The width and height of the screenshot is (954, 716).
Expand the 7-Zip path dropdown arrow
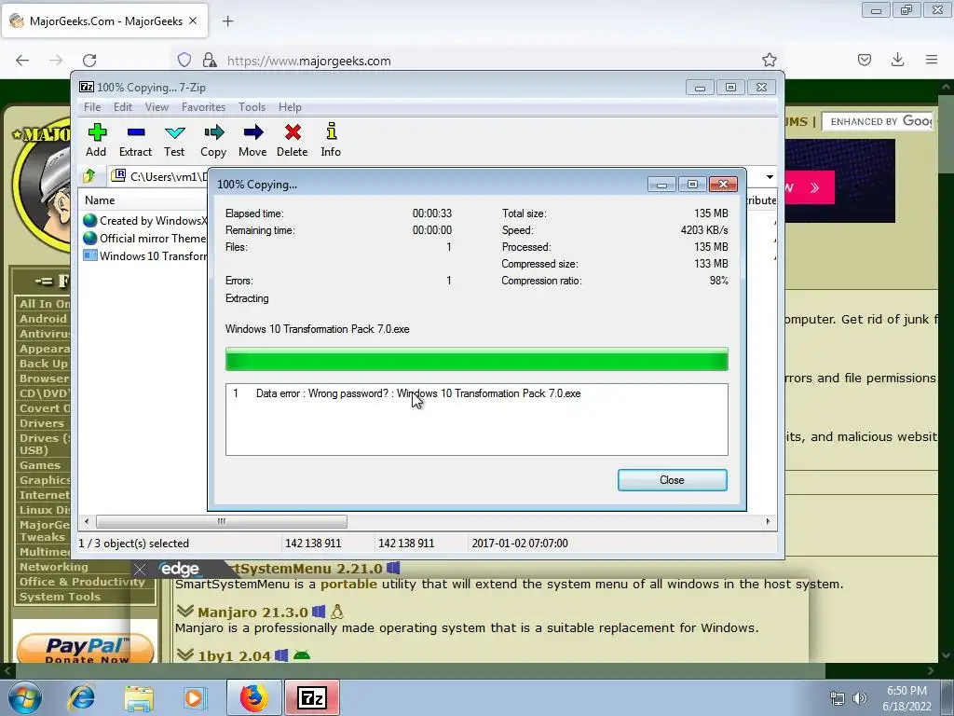pos(770,176)
